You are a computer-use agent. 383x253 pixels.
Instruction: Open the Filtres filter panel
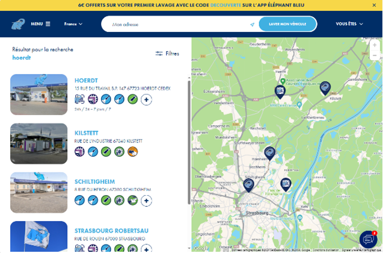tap(167, 54)
